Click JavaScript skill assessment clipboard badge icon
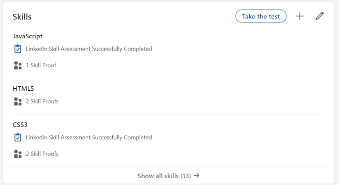Screen dimensions: 339x185 pyautogui.click(x=18, y=49)
